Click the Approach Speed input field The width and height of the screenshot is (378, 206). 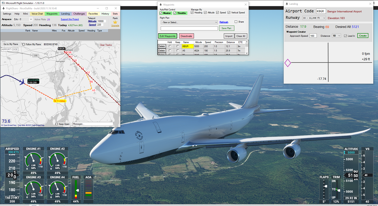tap(313, 36)
